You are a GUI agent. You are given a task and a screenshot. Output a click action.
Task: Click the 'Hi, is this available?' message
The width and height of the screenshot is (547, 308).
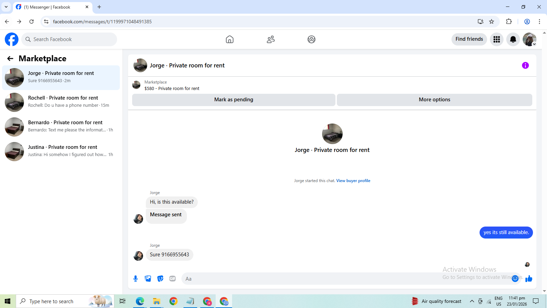(172, 202)
